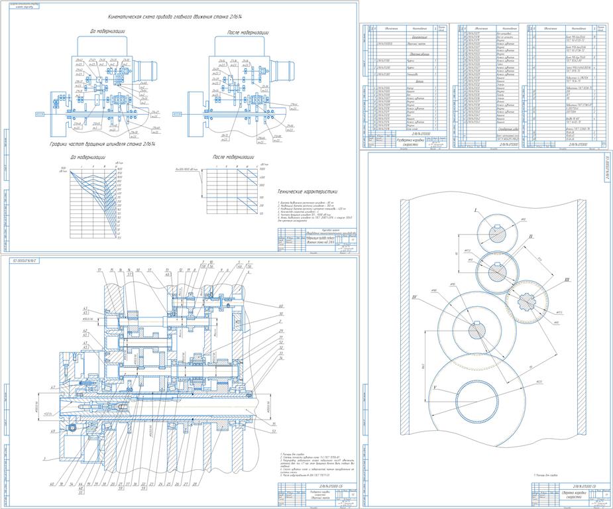This screenshot has height=509, width=613.
Task: Select 'До модернизации' heading above left kinematic scheme
Action: (x=107, y=31)
